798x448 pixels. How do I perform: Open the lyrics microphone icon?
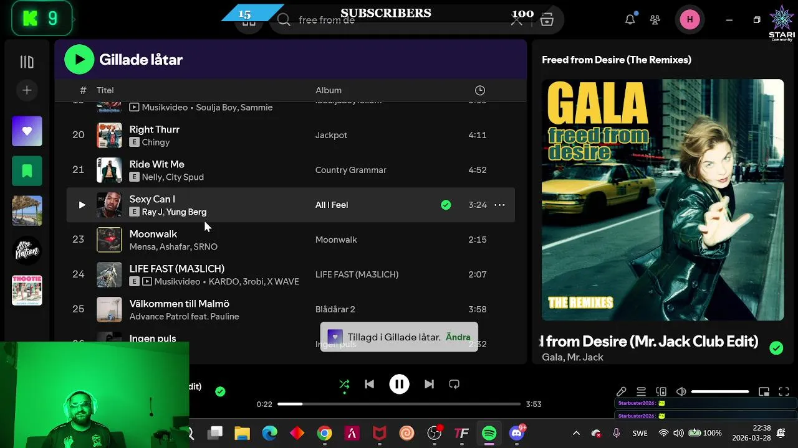pyautogui.click(x=622, y=391)
